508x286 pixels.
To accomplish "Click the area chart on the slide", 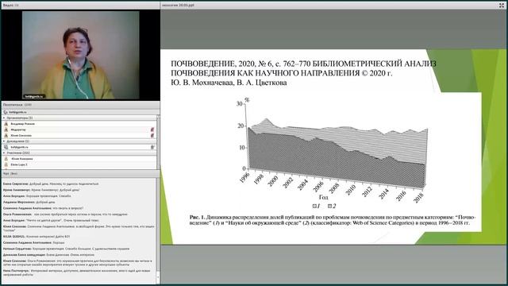I will [333, 151].
